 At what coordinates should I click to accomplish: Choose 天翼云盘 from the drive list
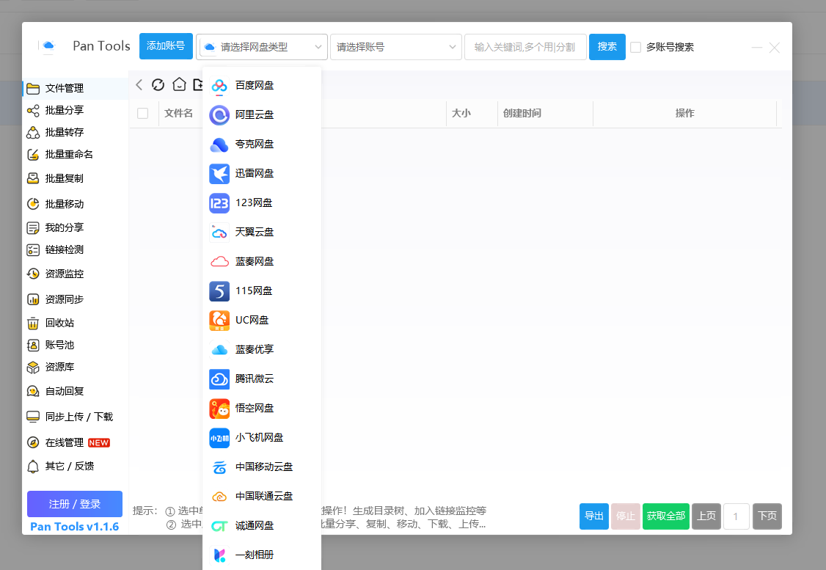pos(262,232)
